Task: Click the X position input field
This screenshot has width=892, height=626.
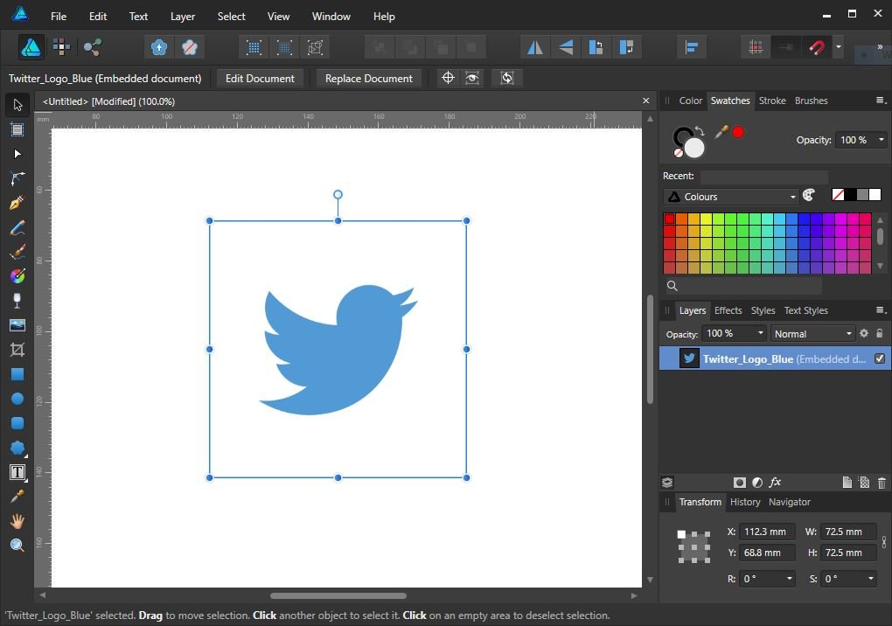Action: tap(766, 532)
